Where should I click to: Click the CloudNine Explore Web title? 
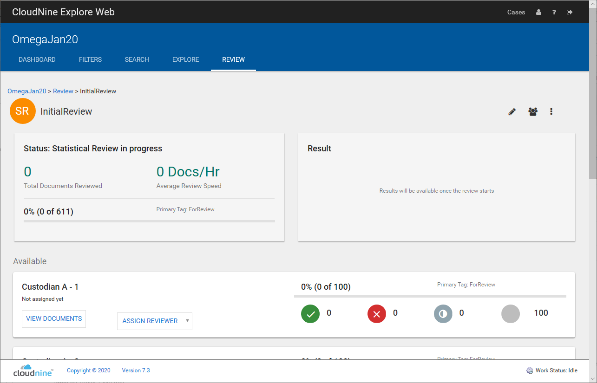click(63, 12)
